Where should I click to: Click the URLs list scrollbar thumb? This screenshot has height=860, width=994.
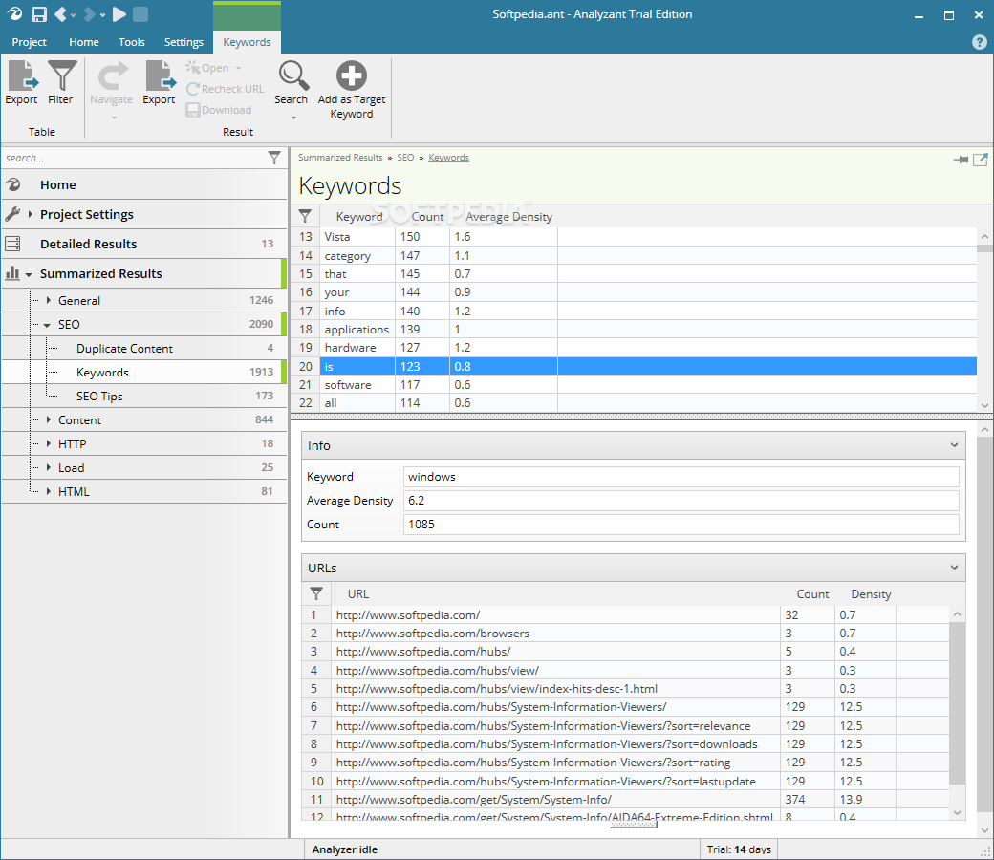[958, 703]
